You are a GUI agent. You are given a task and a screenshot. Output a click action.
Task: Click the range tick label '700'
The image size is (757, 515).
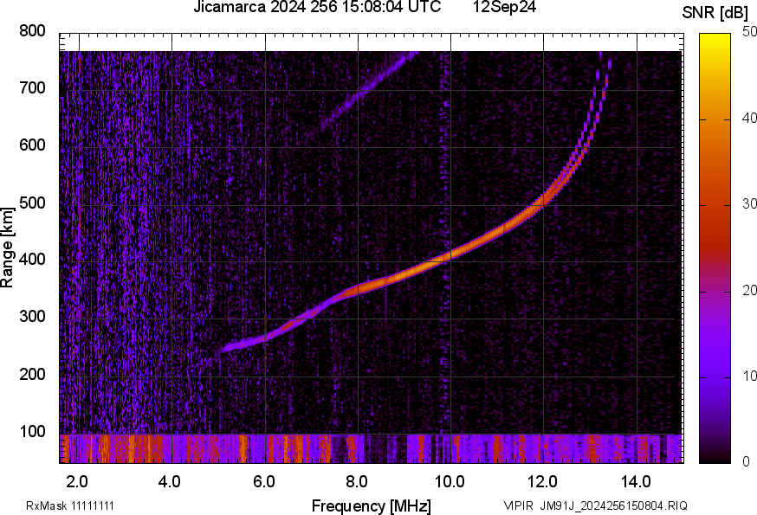coord(32,88)
